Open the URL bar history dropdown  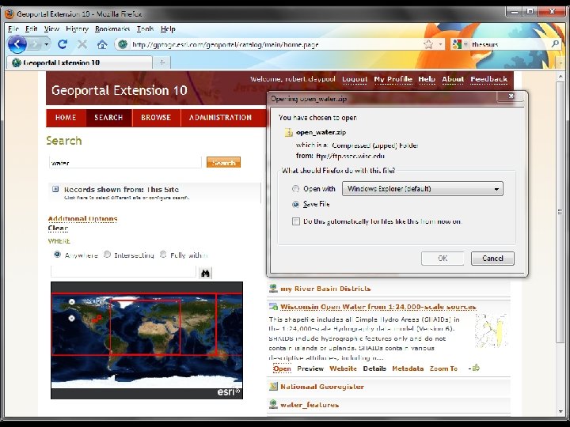pyautogui.click(x=441, y=44)
